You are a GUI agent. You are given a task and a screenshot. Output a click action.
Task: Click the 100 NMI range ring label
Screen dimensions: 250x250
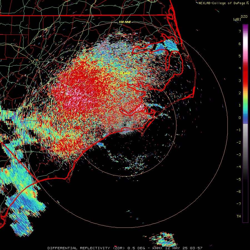tap(125, 22)
